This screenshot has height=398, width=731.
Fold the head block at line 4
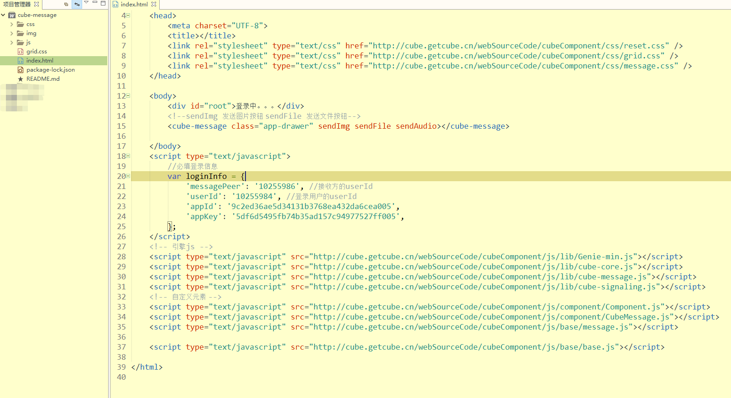(x=128, y=16)
